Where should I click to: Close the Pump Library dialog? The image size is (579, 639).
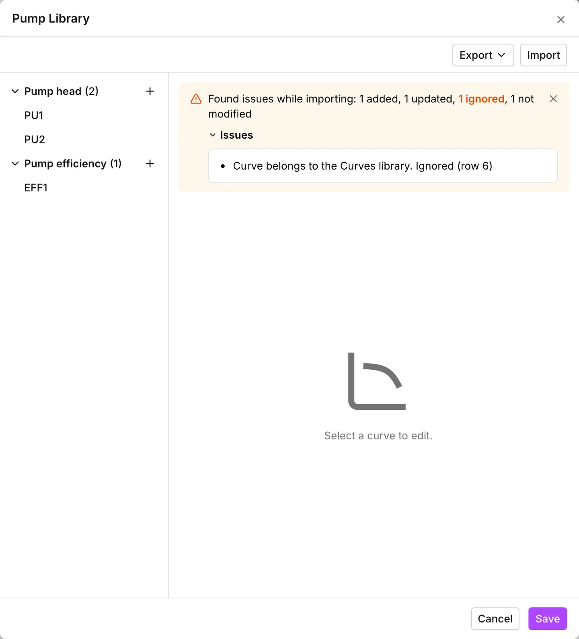click(561, 20)
